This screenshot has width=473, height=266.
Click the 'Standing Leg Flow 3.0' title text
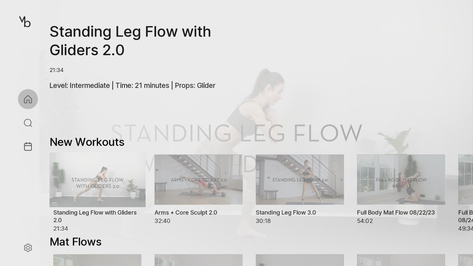click(x=286, y=212)
